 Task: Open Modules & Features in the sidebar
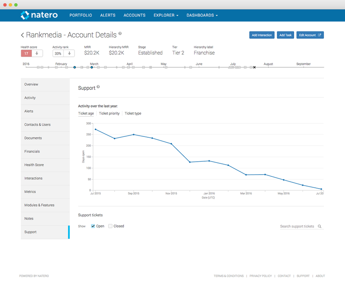tap(45, 205)
